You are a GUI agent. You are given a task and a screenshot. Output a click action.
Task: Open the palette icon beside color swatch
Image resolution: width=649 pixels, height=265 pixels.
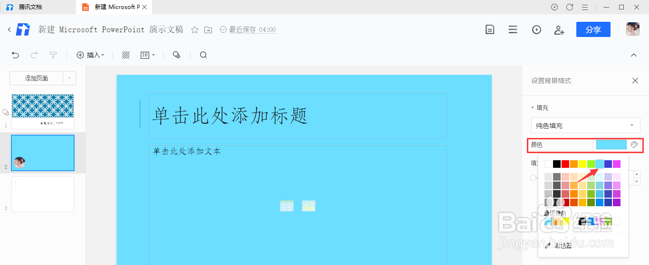coord(634,145)
